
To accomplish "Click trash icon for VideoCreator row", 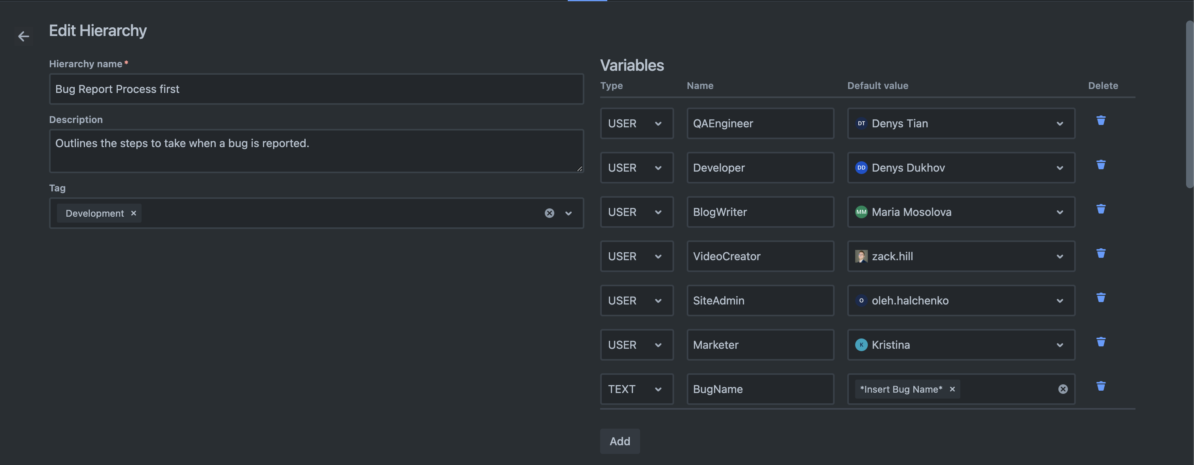I will tap(1101, 253).
